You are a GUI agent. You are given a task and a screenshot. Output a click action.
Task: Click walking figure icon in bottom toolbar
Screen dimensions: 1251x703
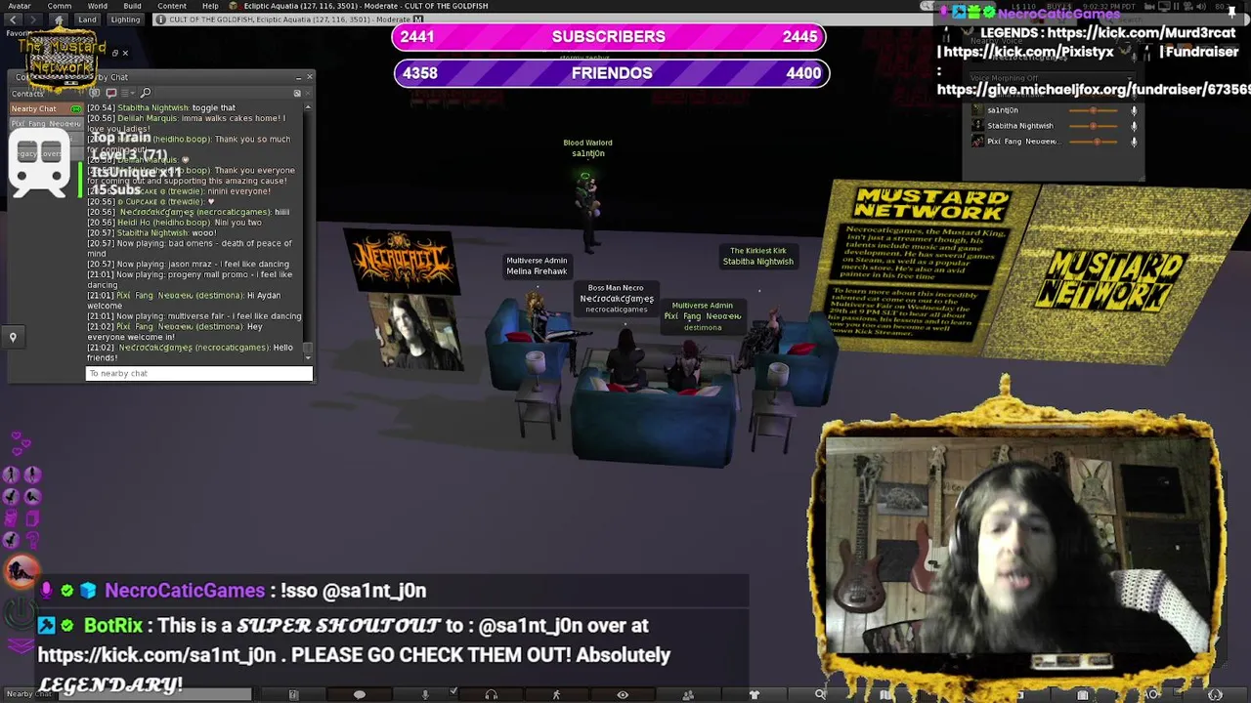tap(556, 694)
